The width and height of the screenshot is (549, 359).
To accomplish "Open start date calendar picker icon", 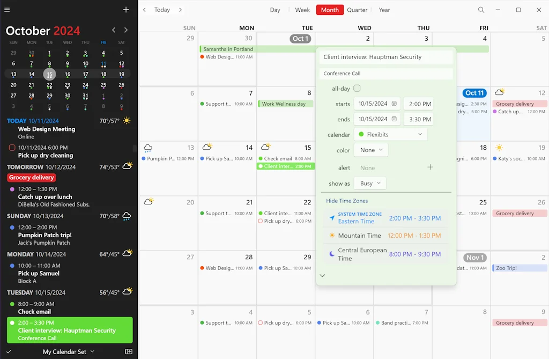I will 394,104.
